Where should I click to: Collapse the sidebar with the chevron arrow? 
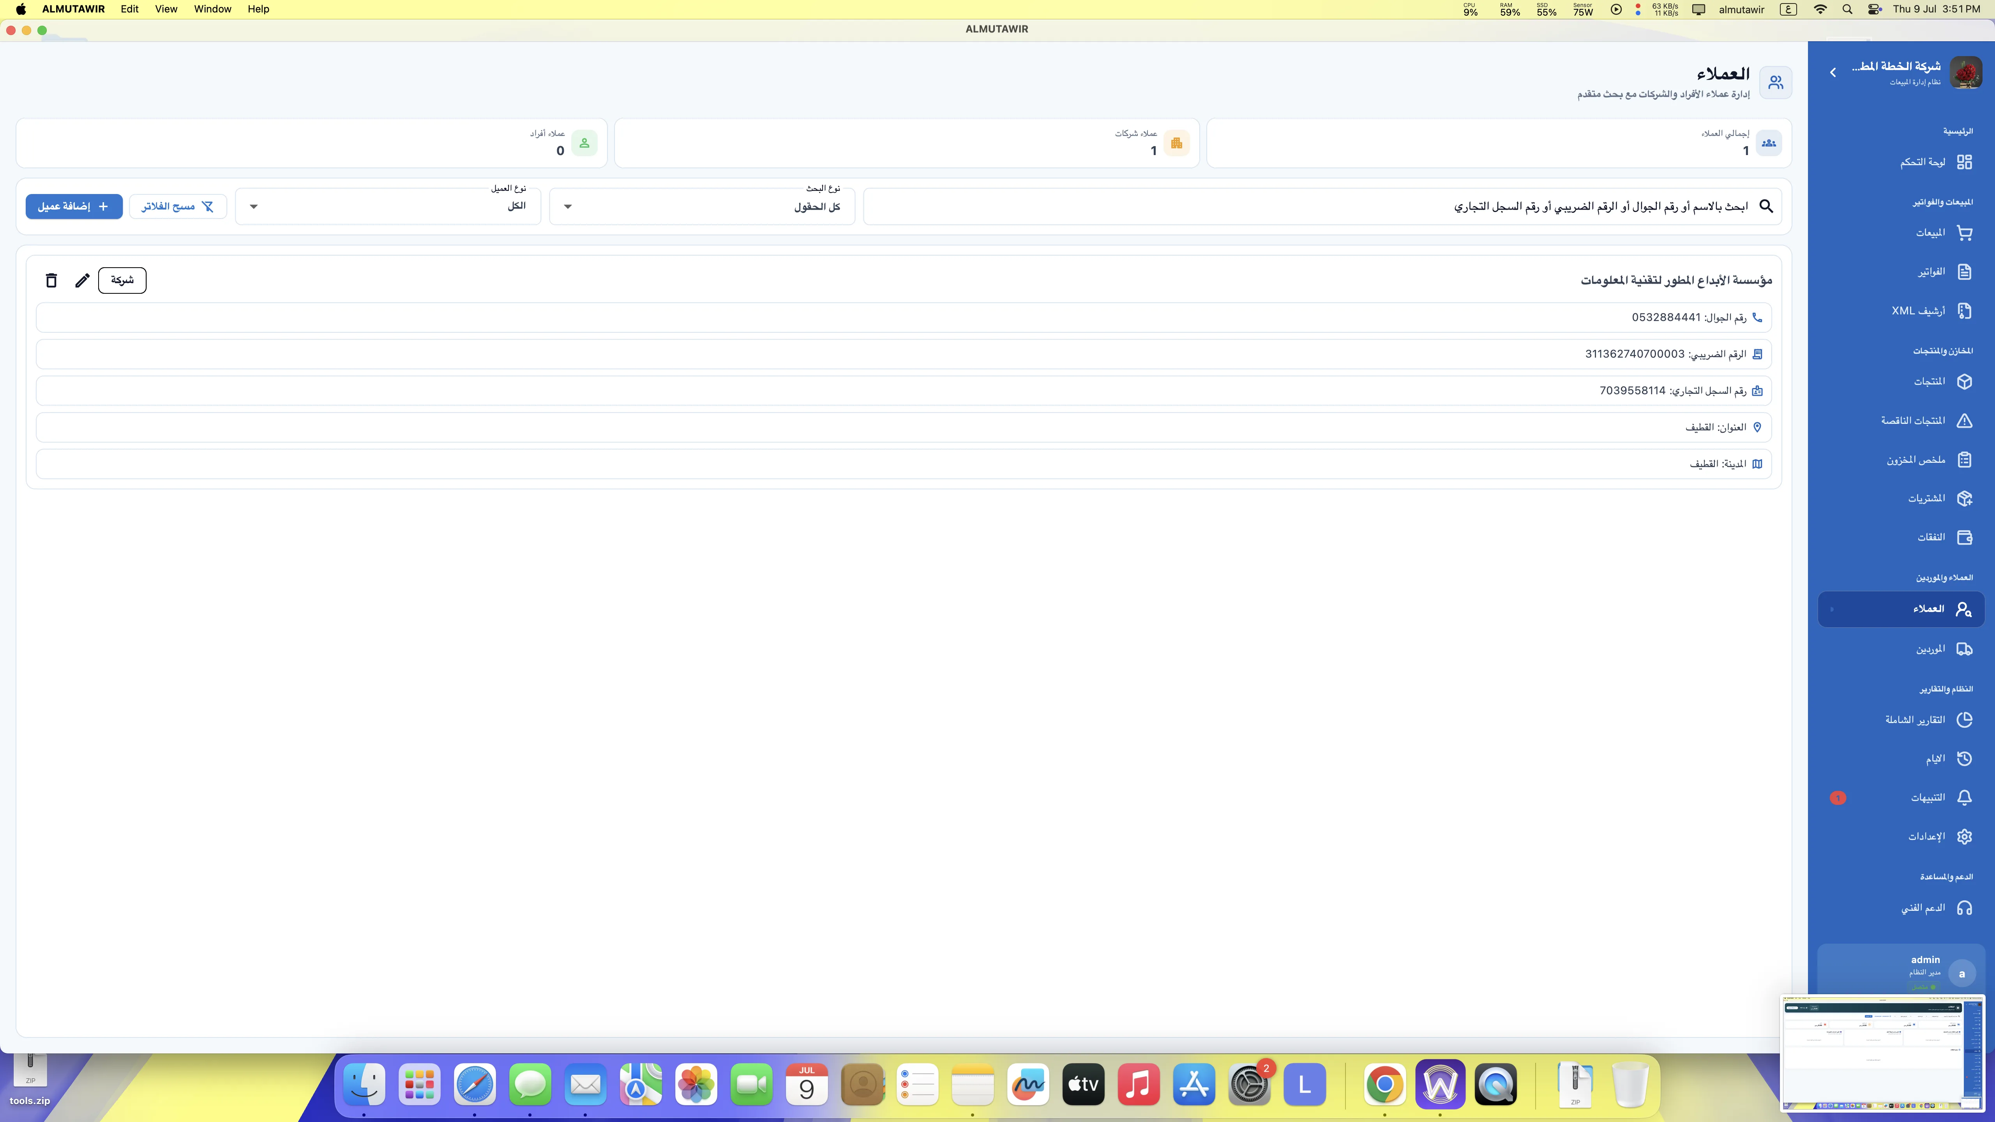[x=1833, y=72]
